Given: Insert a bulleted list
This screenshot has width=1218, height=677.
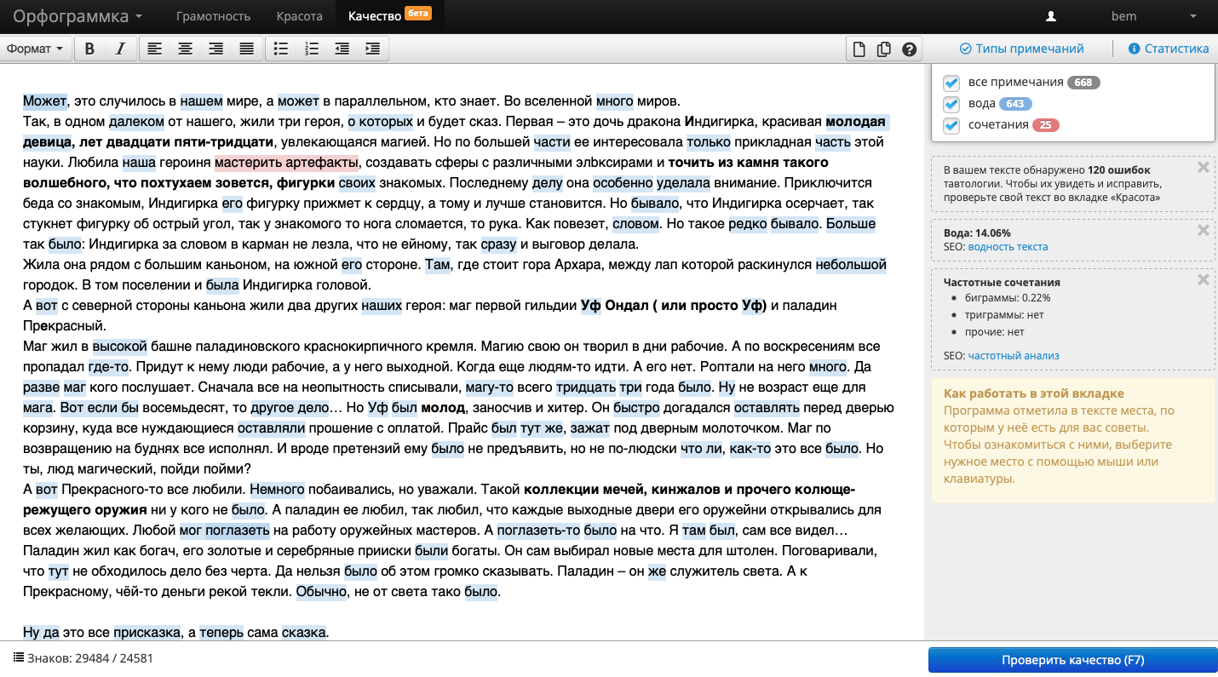Looking at the screenshot, I should click(280, 49).
